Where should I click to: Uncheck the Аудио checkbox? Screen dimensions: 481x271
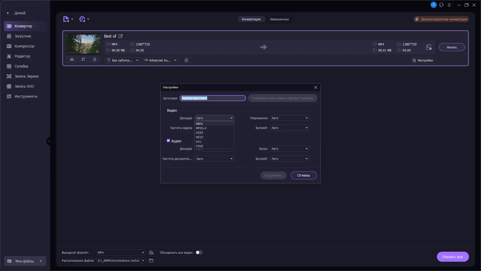pyautogui.click(x=168, y=141)
